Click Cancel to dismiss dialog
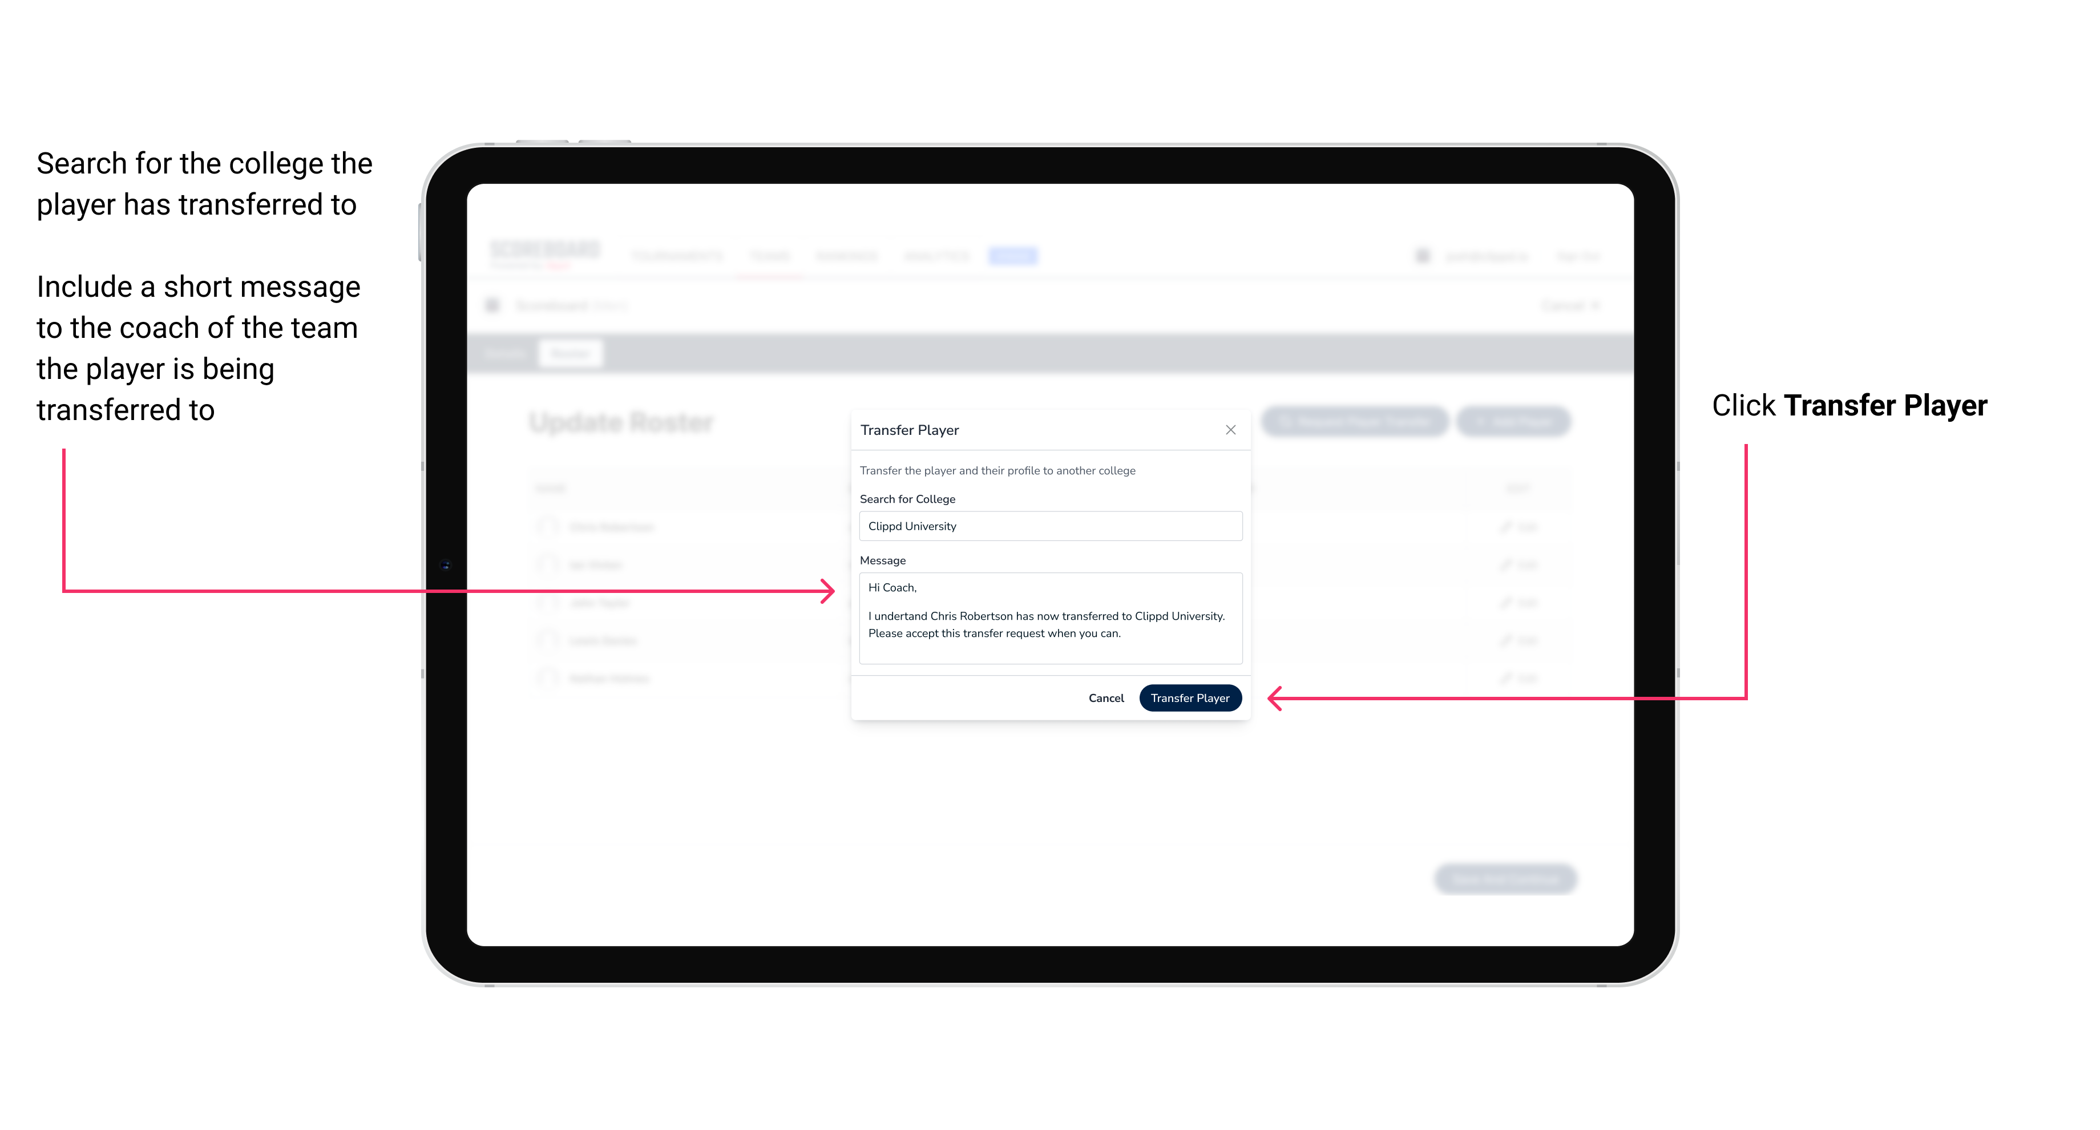This screenshot has height=1130, width=2100. [1107, 697]
